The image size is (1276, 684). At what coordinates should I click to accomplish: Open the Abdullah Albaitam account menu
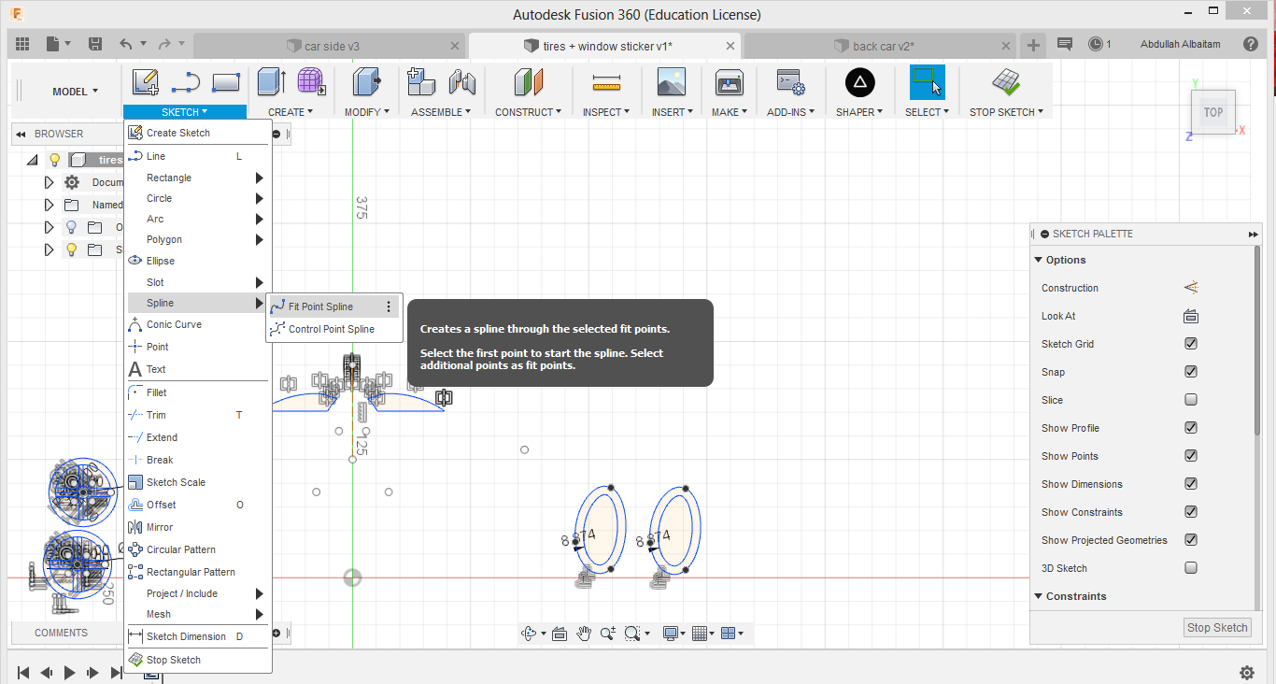[1180, 44]
